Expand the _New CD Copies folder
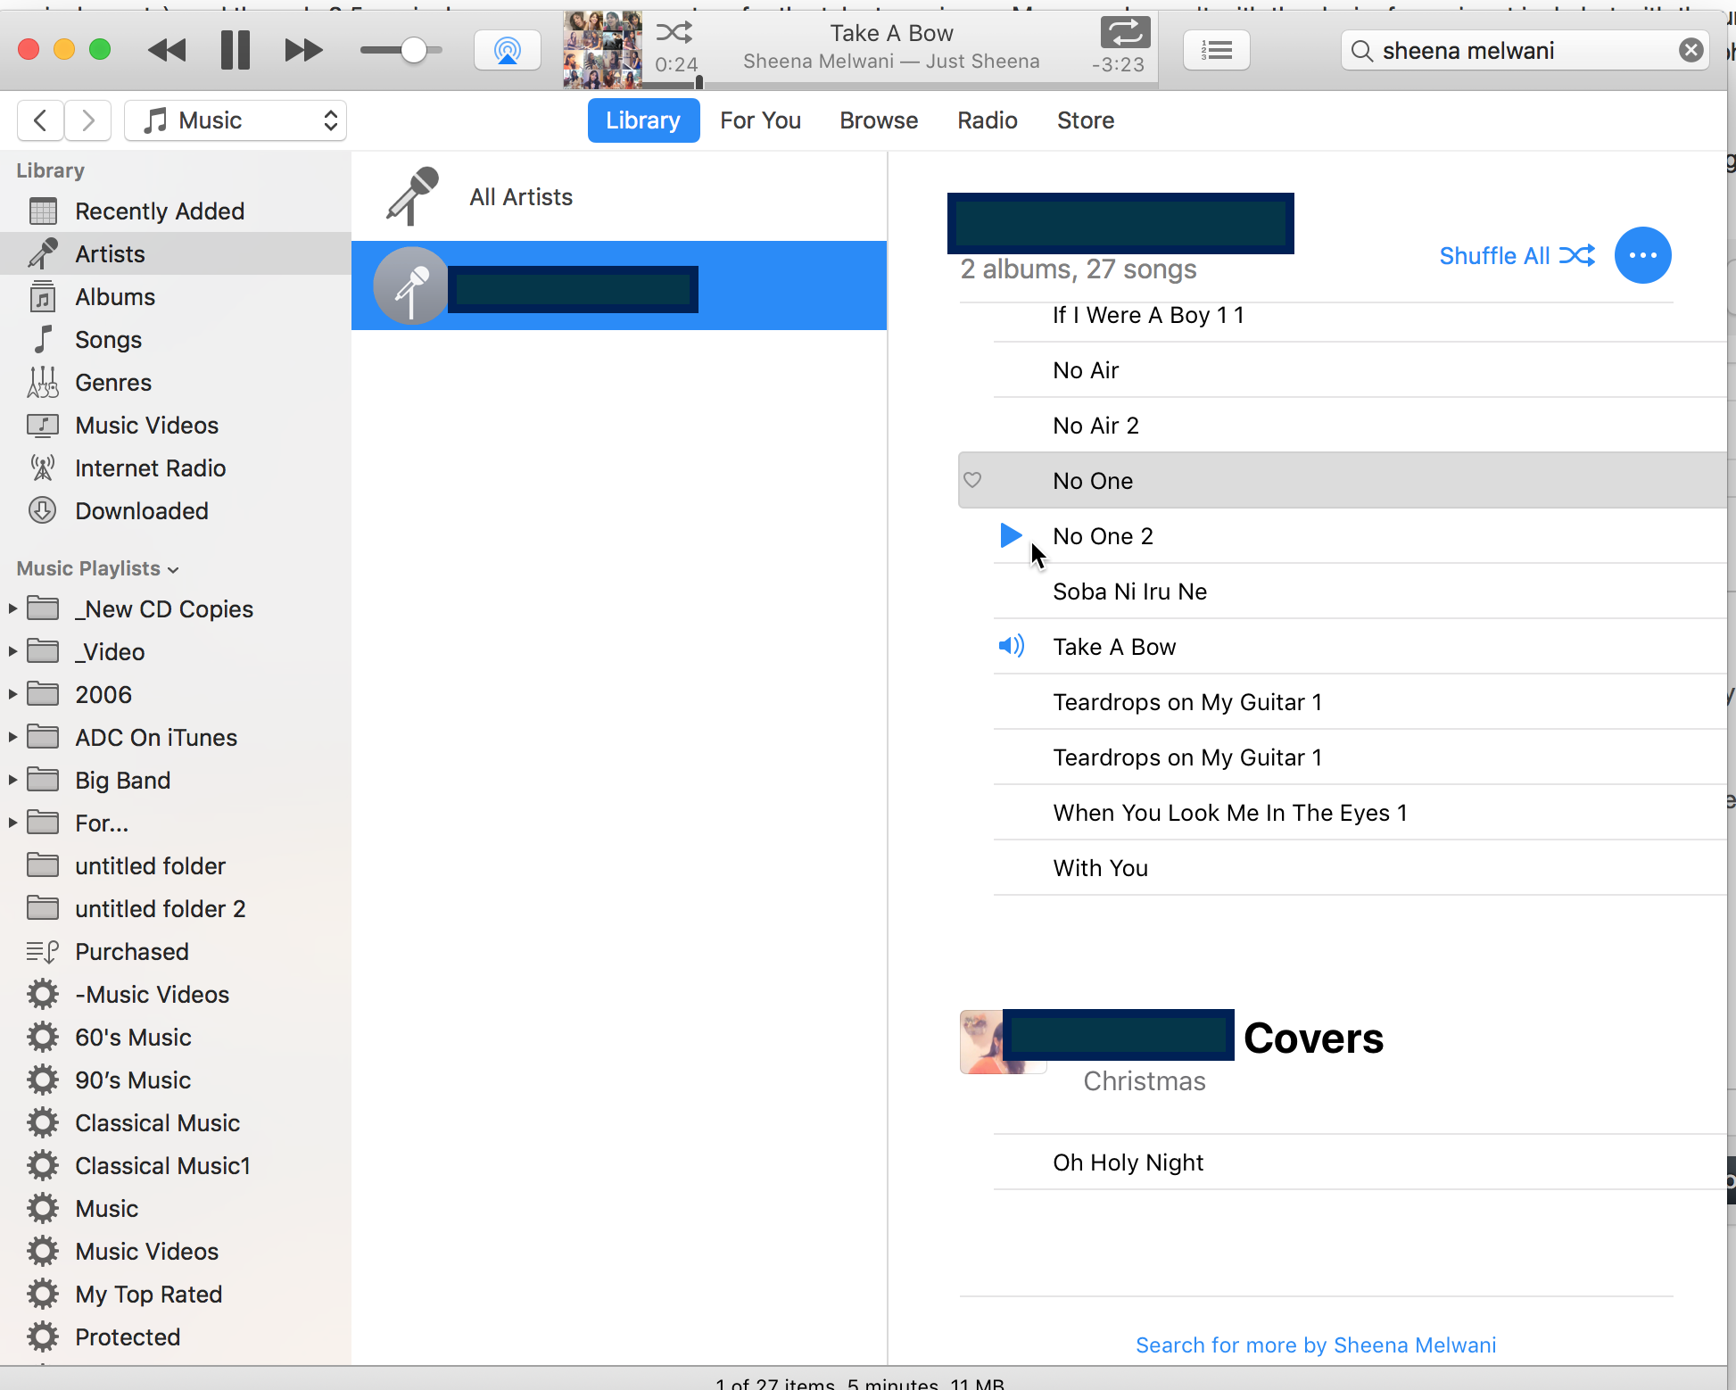This screenshot has height=1390, width=1736. point(12,608)
